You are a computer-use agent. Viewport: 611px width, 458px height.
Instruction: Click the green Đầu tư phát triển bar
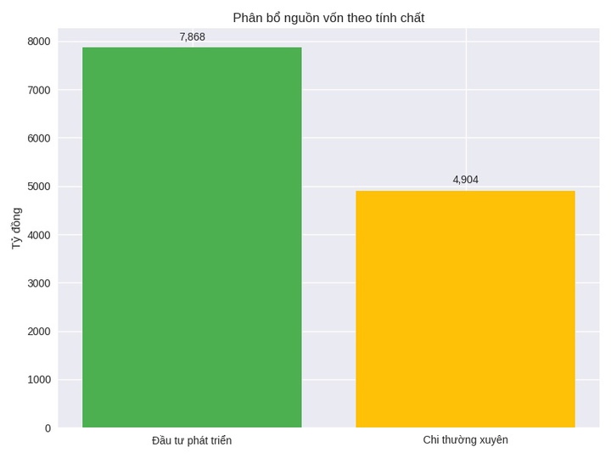click(x=192, y=237)
